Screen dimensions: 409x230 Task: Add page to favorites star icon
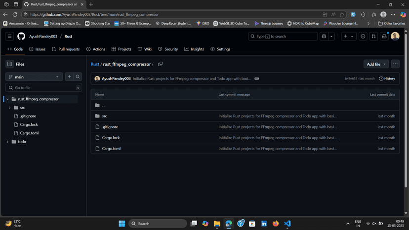(x=342, y=15)
